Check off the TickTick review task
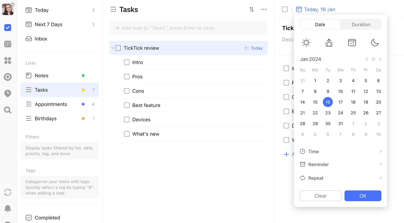Image resolution: width=404 pixels, height=223 pixels. tap(118, 48)
